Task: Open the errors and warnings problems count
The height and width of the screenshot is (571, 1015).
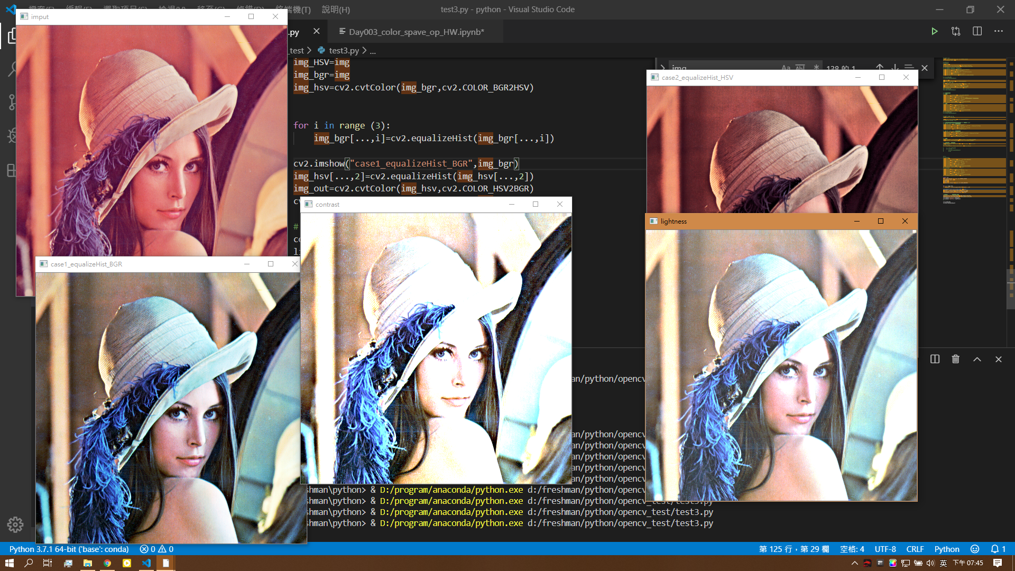Action: [x=156, y=549]
